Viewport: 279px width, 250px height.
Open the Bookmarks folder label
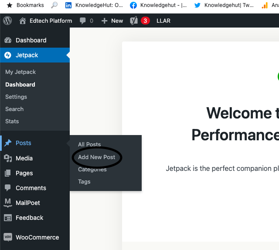pos(30,5)
